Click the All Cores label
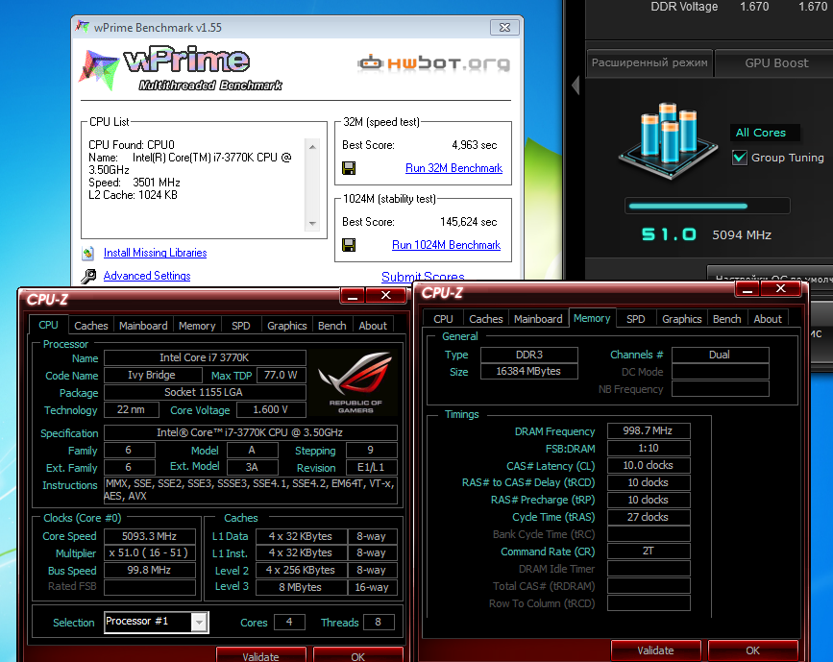The image size is (833, 662). point(761,133)
